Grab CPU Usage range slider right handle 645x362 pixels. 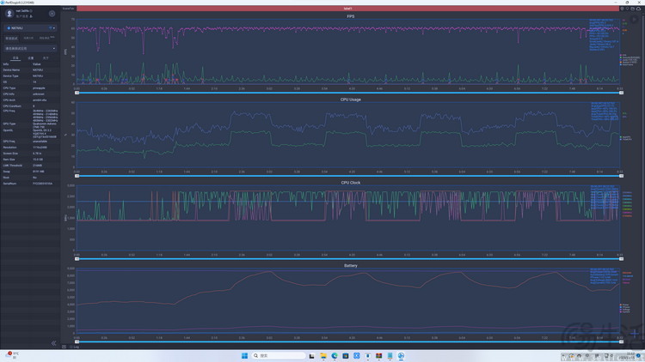point(621,176)
